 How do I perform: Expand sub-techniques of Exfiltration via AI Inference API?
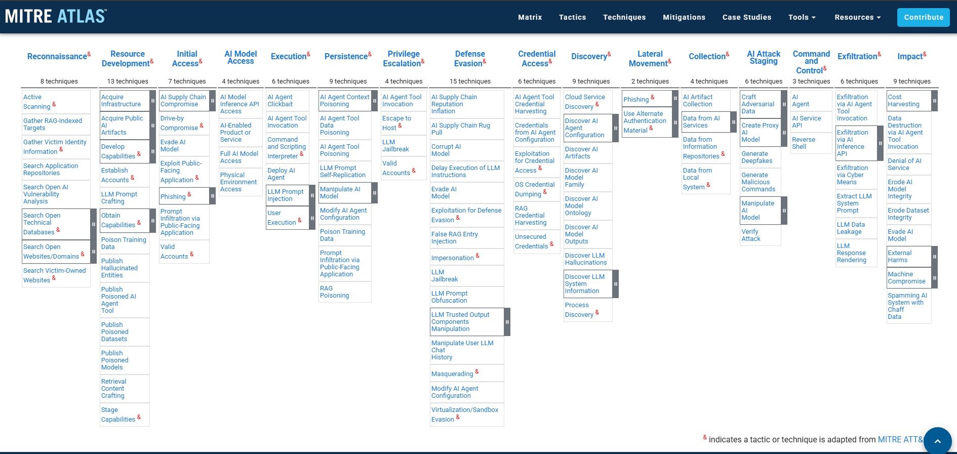coord(880,143)
